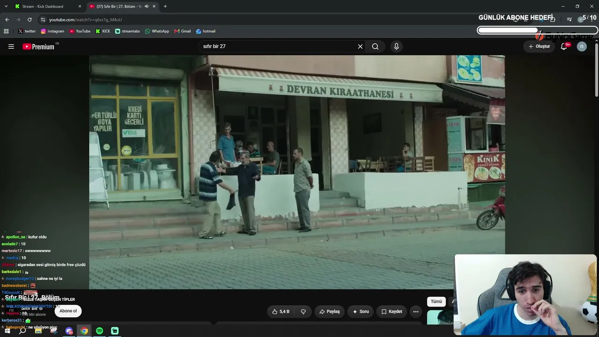Save video with the Kaydet button
The image size is (599, 337).
(392, 312)
